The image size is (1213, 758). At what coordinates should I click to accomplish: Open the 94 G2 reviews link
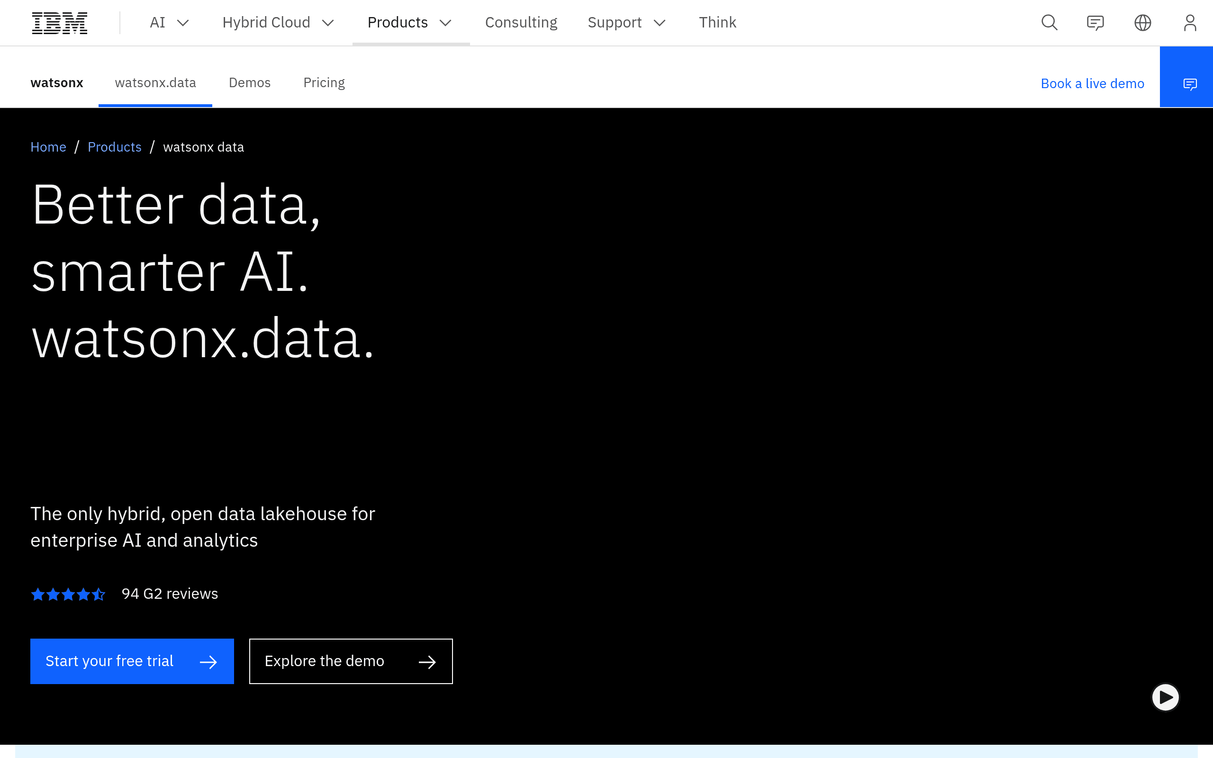click(170, 594)
